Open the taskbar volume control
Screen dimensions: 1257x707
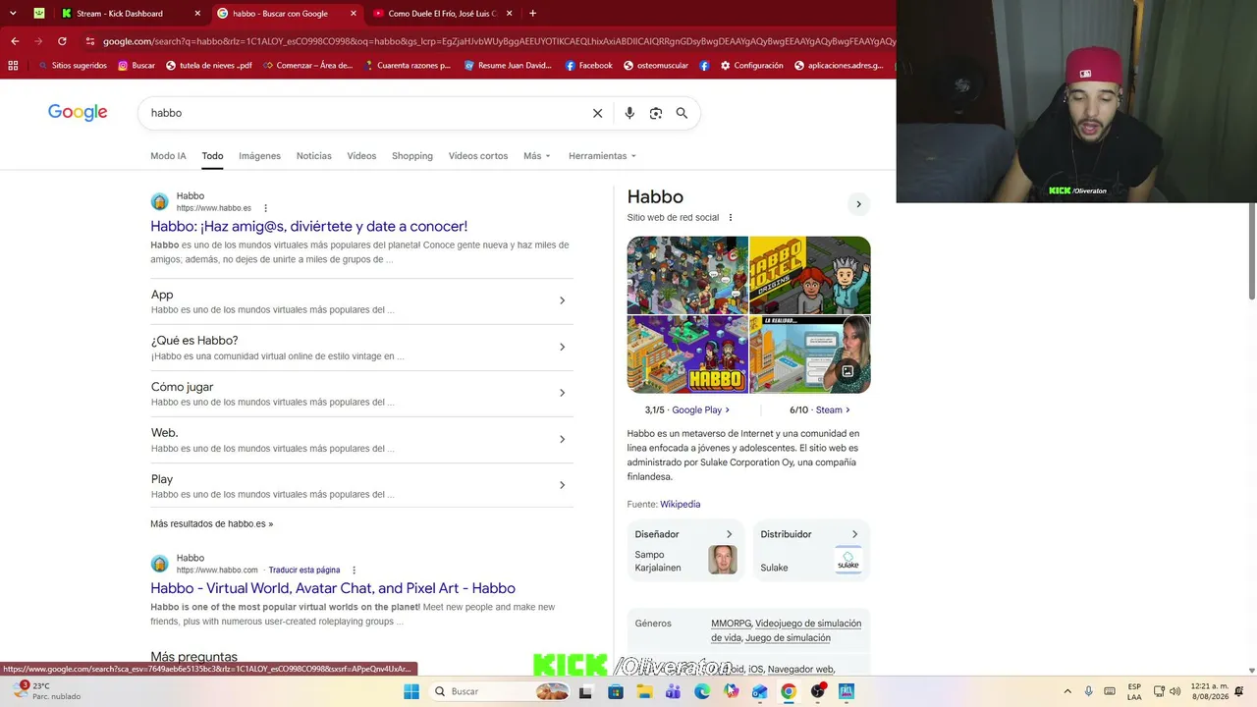[1175, 691]
